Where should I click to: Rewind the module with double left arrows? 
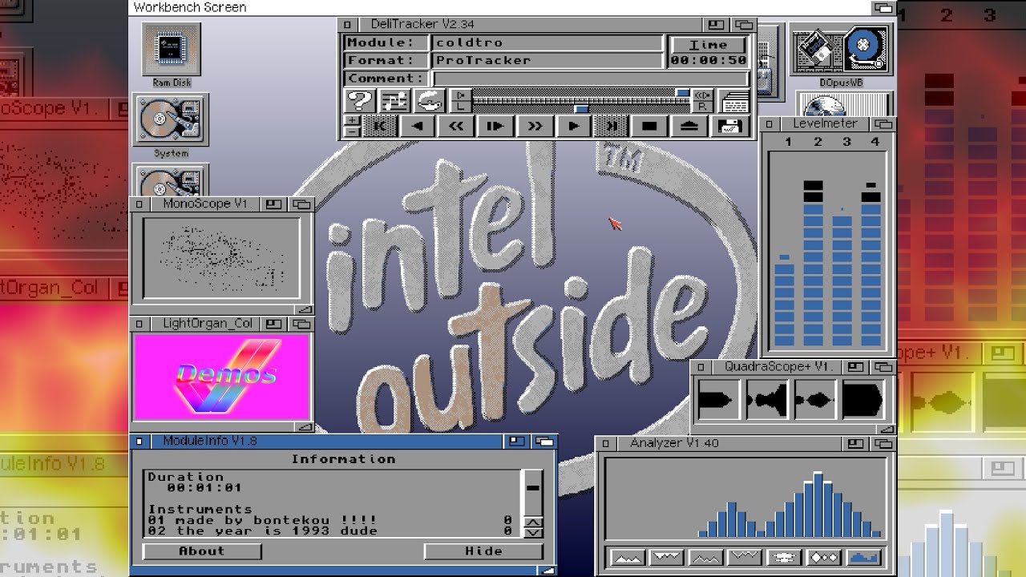455,126
